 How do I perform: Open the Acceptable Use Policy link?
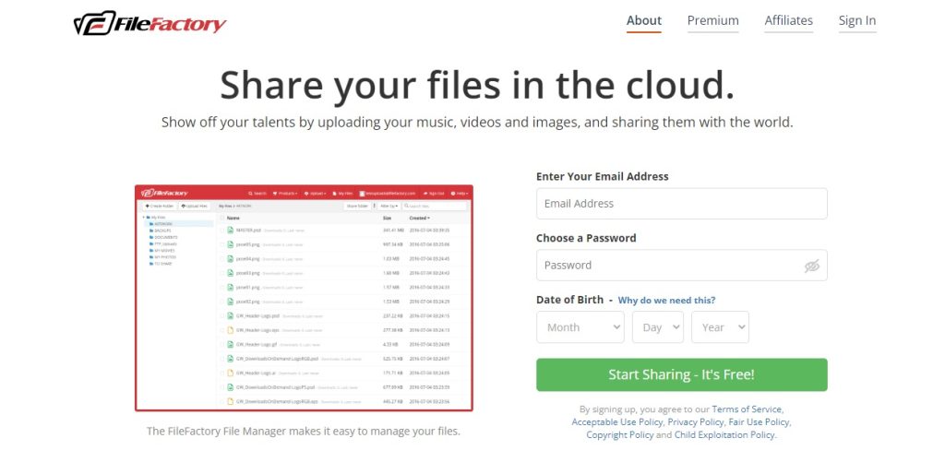coord(617,421)
